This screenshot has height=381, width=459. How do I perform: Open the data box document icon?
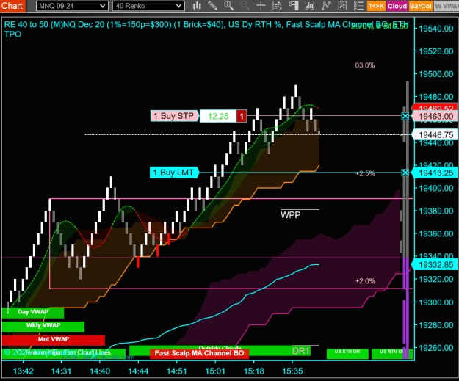[x=277, y=6]
